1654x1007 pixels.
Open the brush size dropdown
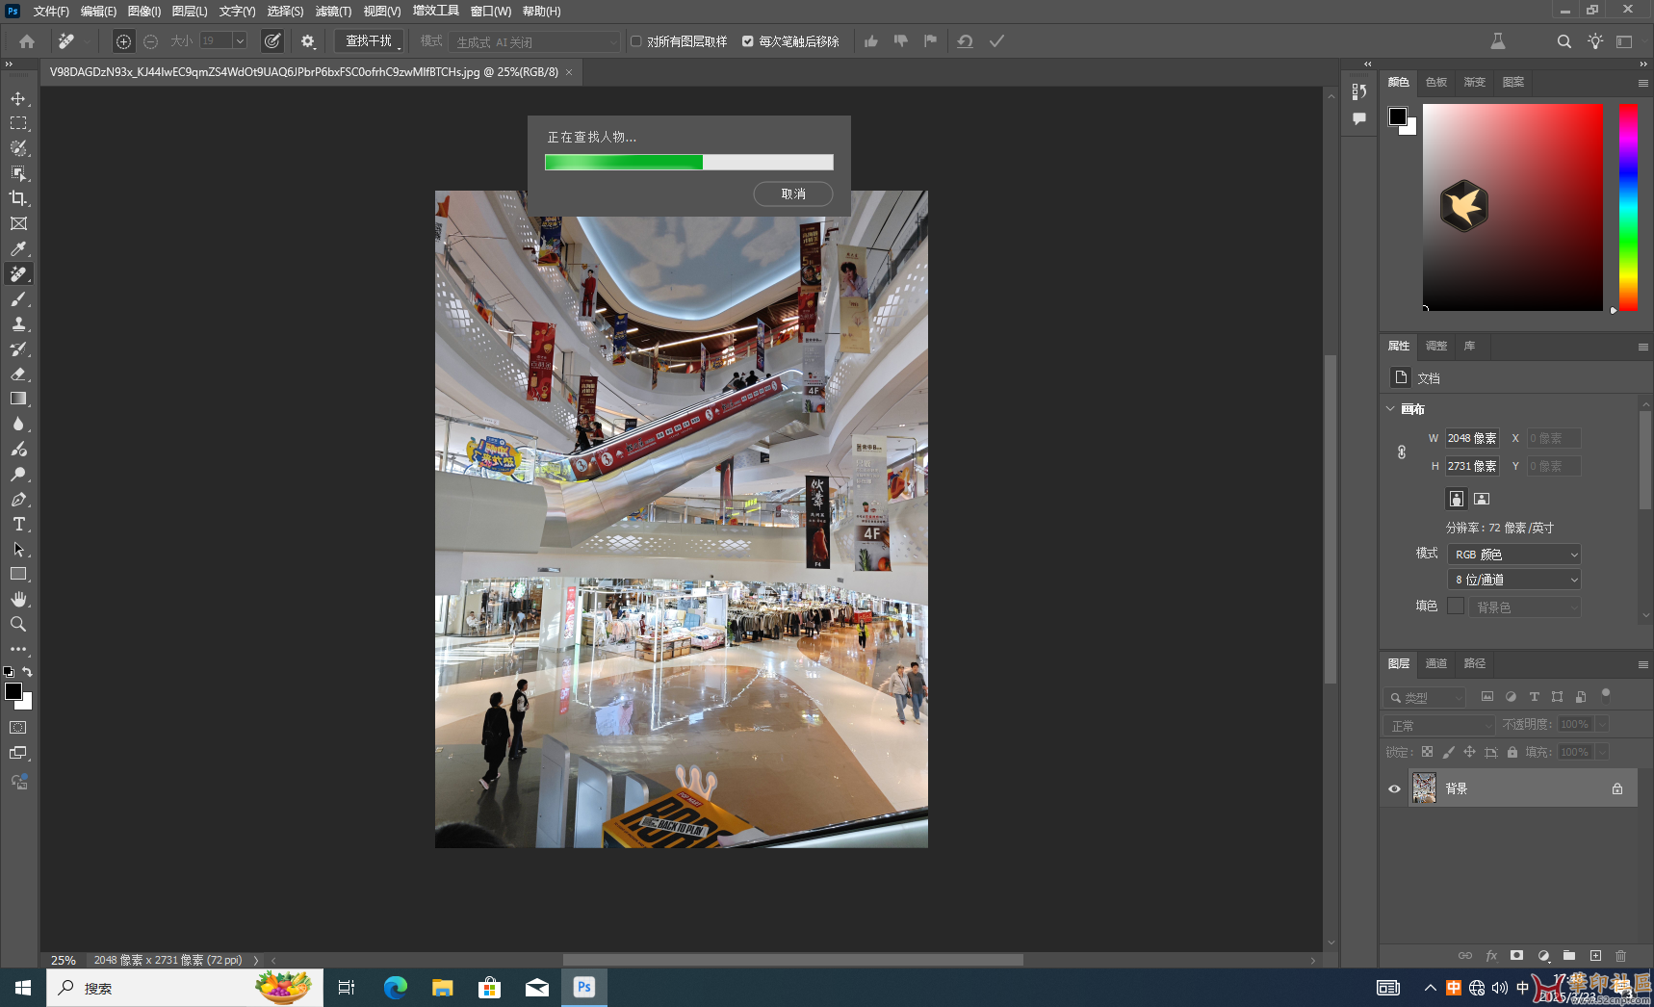(240, 40)
